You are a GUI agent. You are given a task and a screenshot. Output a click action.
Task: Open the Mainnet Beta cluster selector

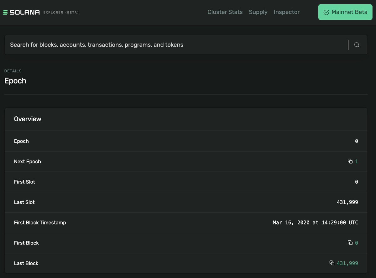[345, 12]
